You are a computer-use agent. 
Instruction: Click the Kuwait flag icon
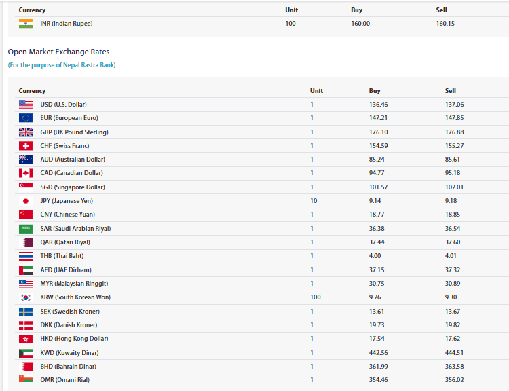[x=26, y=353]
